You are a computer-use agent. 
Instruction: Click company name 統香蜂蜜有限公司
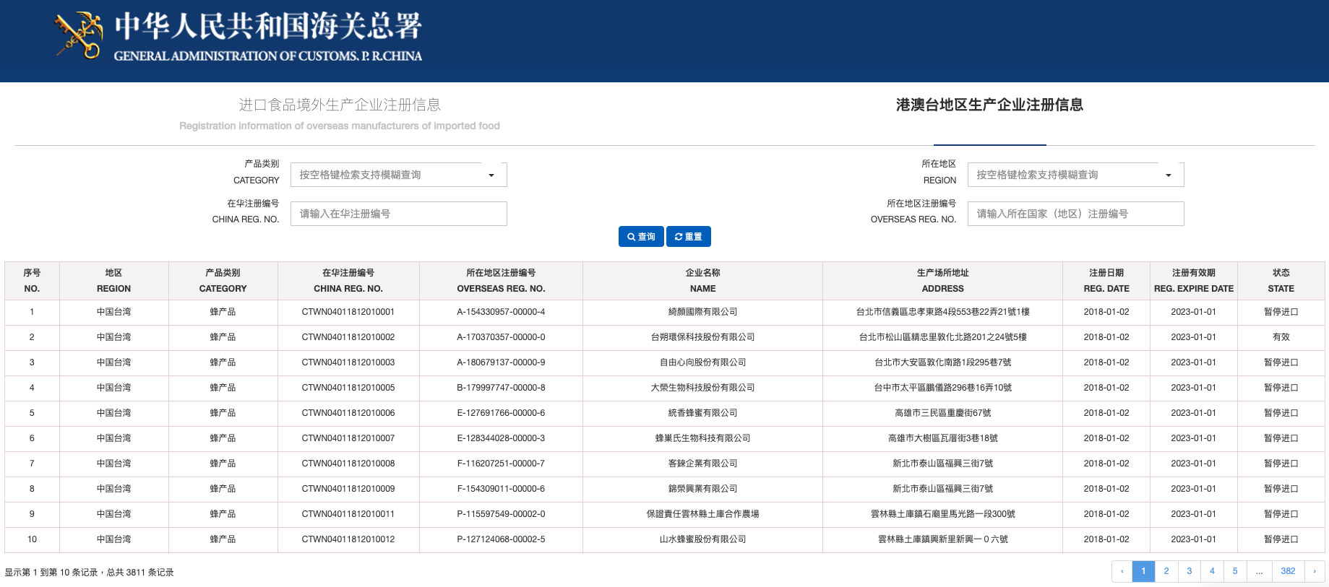click(702, 413)
